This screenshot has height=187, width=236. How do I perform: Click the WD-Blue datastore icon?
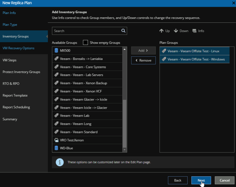click(56, 148)
